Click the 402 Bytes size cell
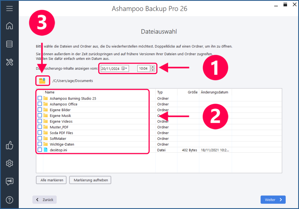This screenshot has height=209, width=299. pyautogui.click(x=189, y=150)
